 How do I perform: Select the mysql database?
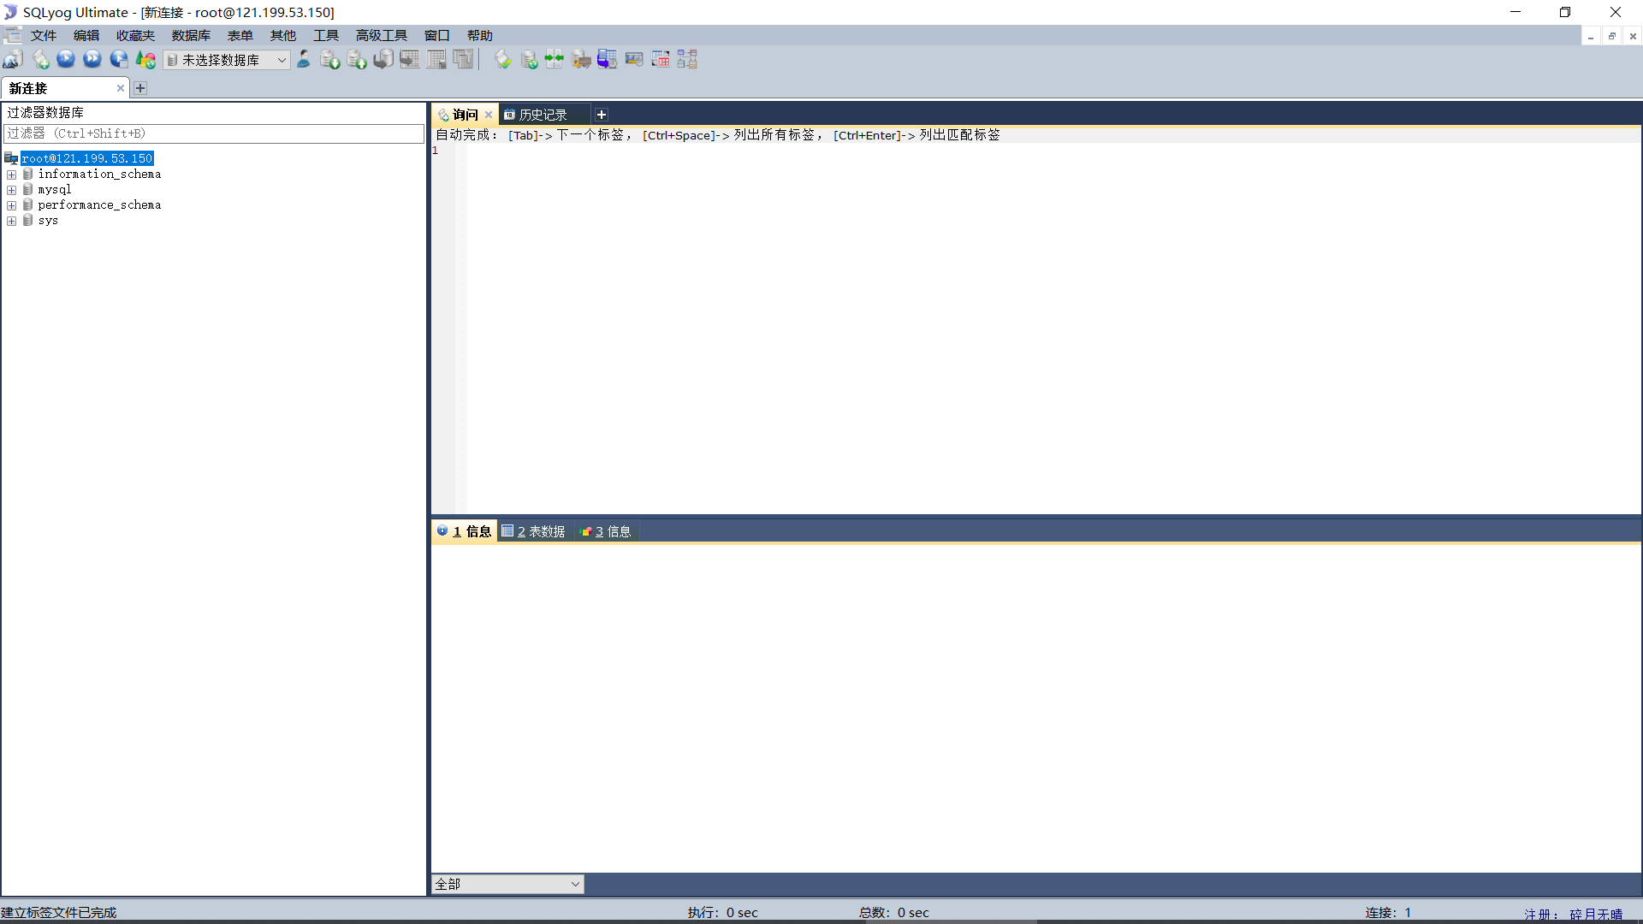[x=55, y=189]
